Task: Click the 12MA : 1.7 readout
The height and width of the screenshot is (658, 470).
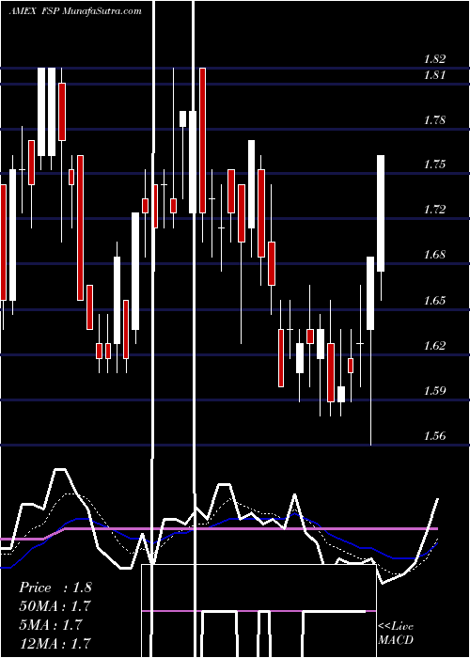Action: pos(55,643)
